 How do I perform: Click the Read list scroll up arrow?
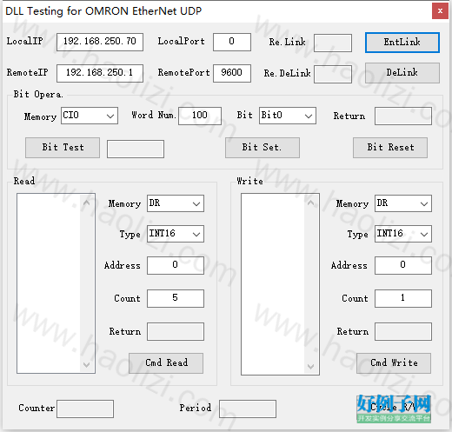[x=86, y=203]
